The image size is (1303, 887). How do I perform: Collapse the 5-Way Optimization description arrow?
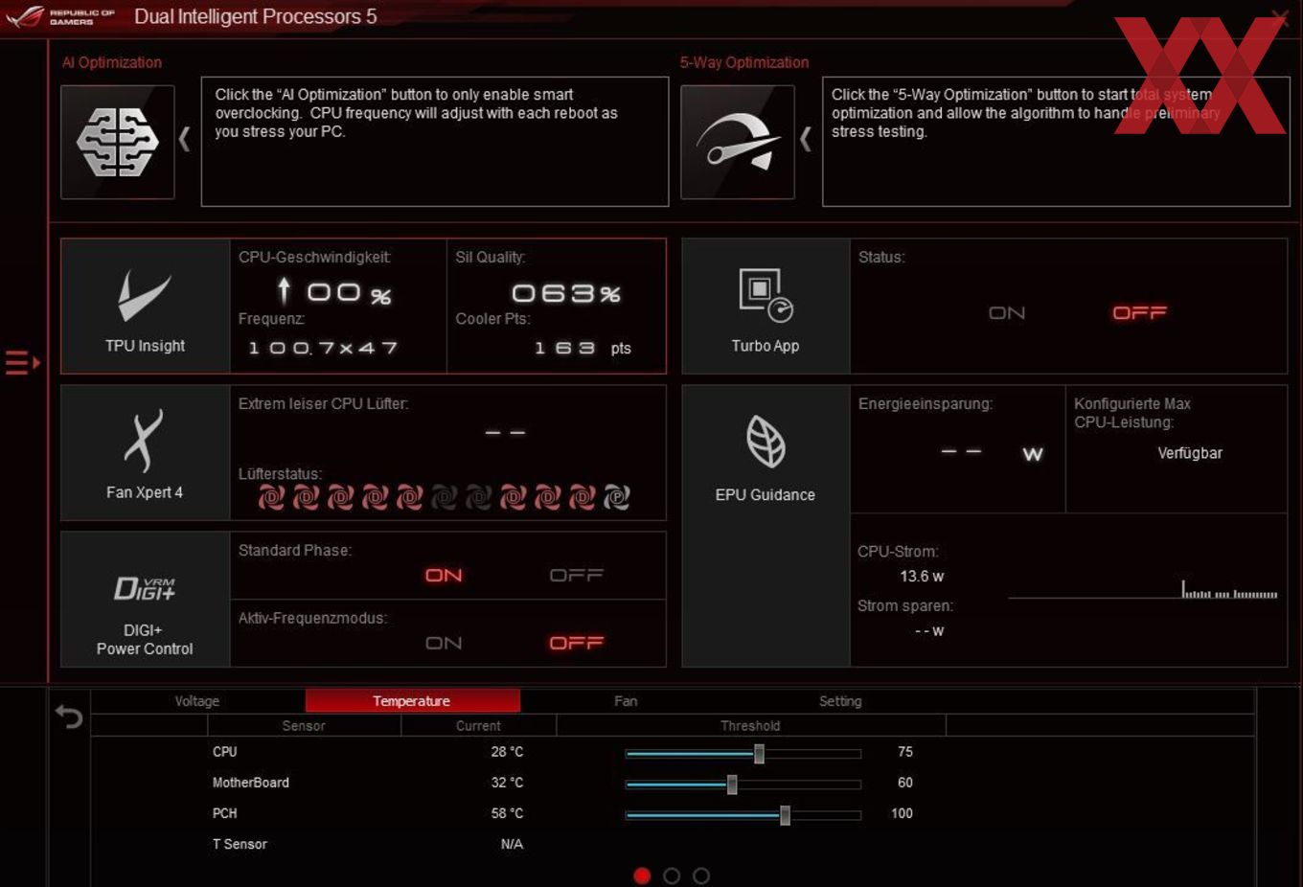click(806, 140)
